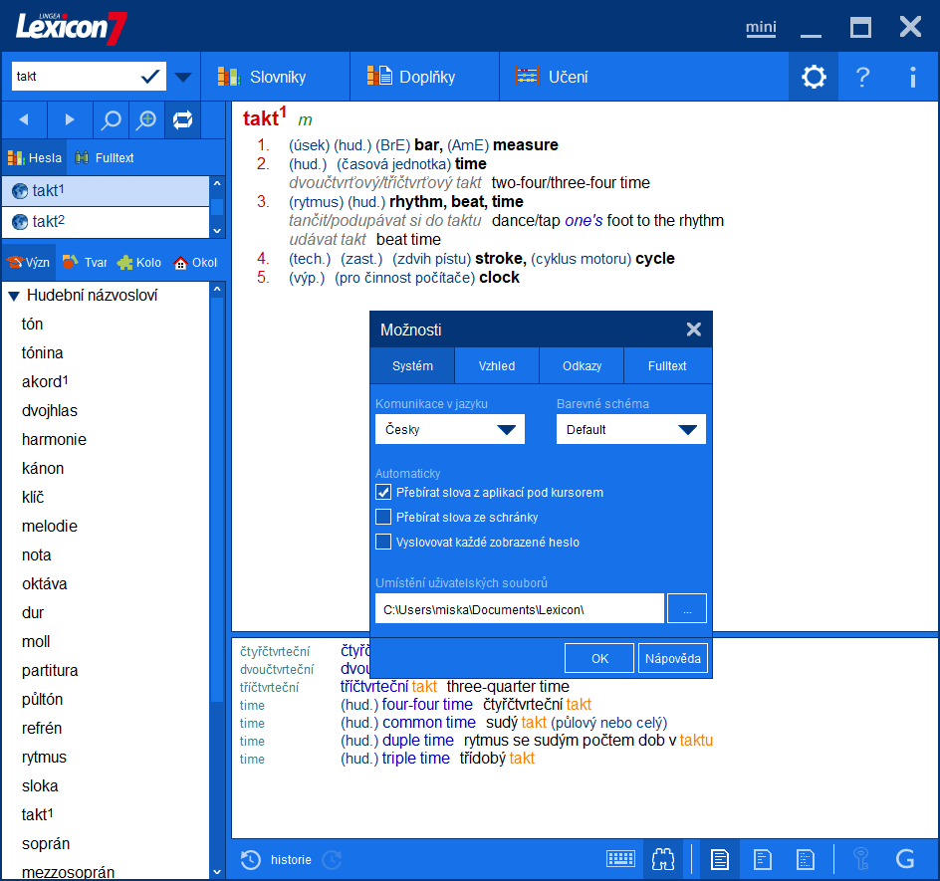This screenshot has height=881, width=940.
Task: Select the Okol tab
Action: (x=195, y=262)
